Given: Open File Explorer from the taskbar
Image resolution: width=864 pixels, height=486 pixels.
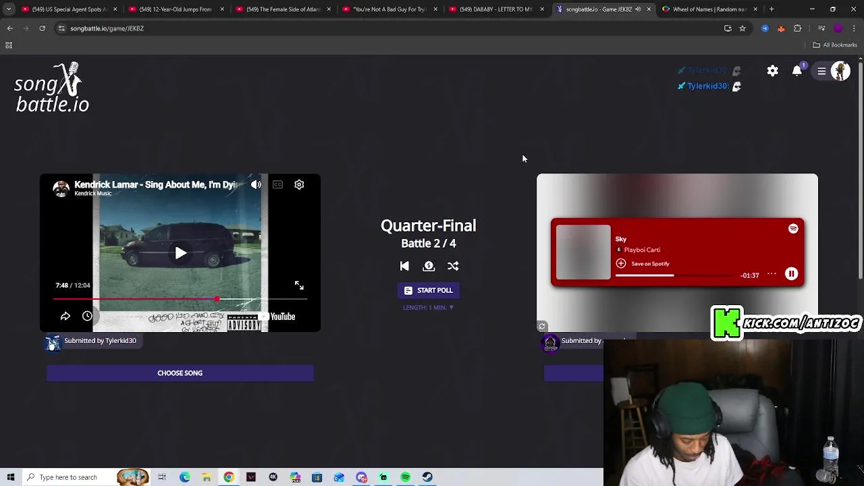Looking at the screenshot, I should [x=207, y=477].
